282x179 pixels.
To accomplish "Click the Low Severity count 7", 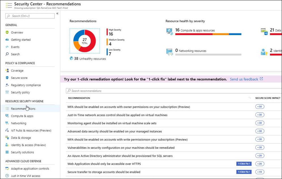I will (x=110, y=54).
